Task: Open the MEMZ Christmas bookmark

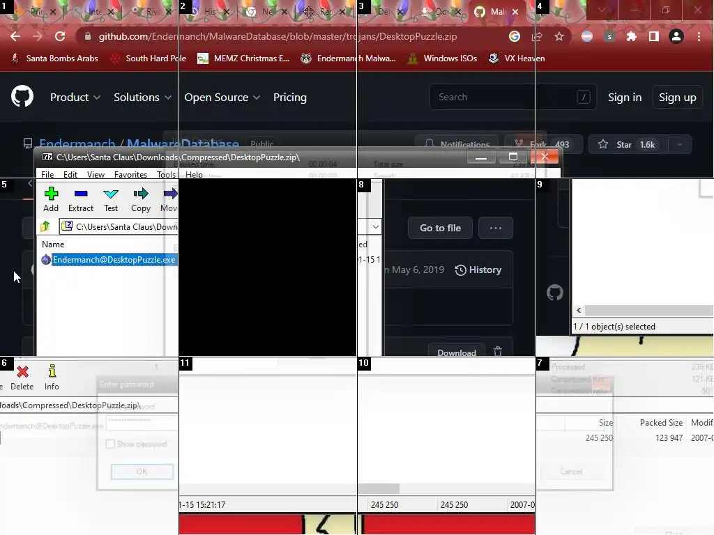Action: pyautogui.click(x=243, y=59)
